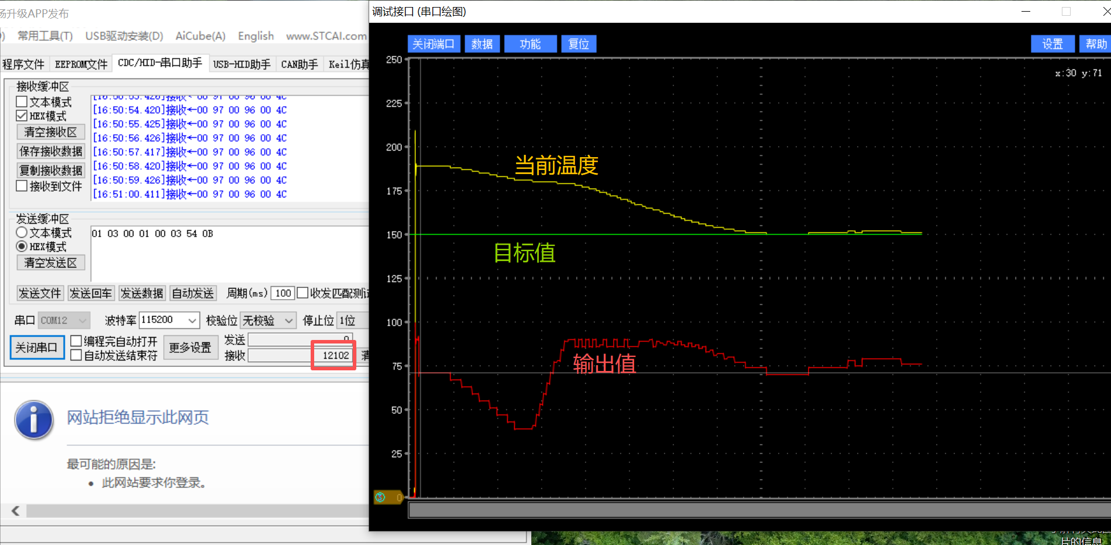Select HEX模式 radio in send buffer
1111x545 pixels.
tap(22, 247)
